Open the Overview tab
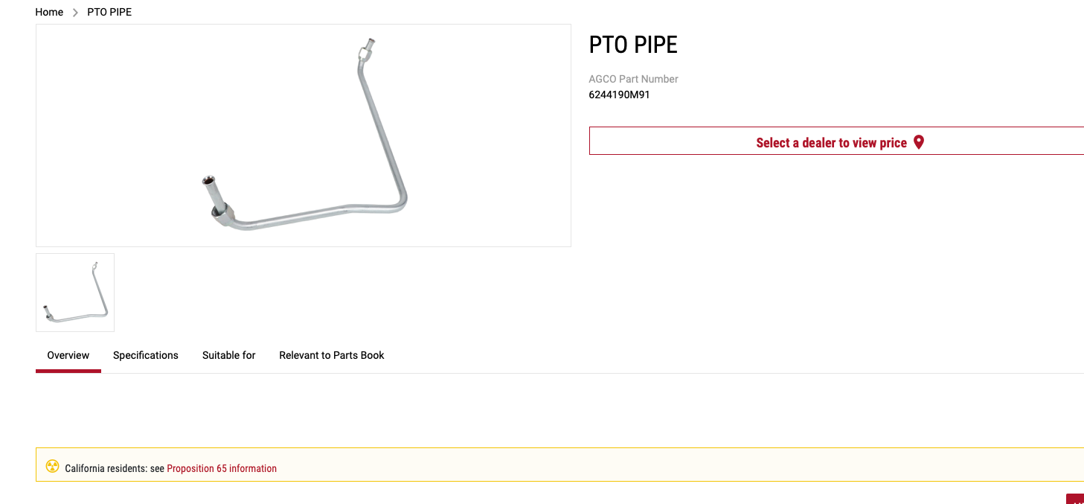The image size is (1084, 504). click(x=68, y=356)
